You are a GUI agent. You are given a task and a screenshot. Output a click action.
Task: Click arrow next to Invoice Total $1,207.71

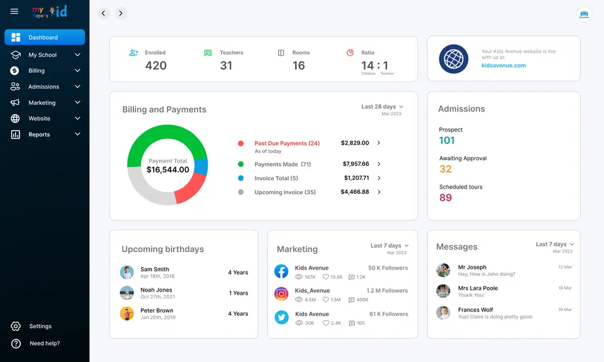coord(379,178)
